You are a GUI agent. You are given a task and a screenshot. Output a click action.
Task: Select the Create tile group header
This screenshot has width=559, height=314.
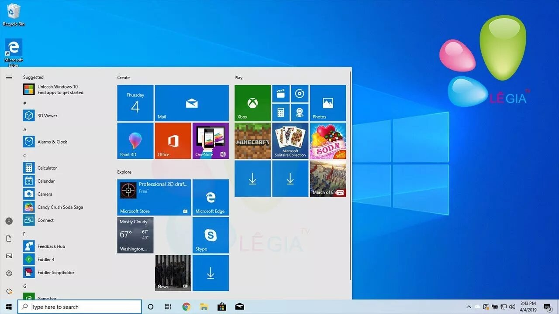(x=124, y=78)
